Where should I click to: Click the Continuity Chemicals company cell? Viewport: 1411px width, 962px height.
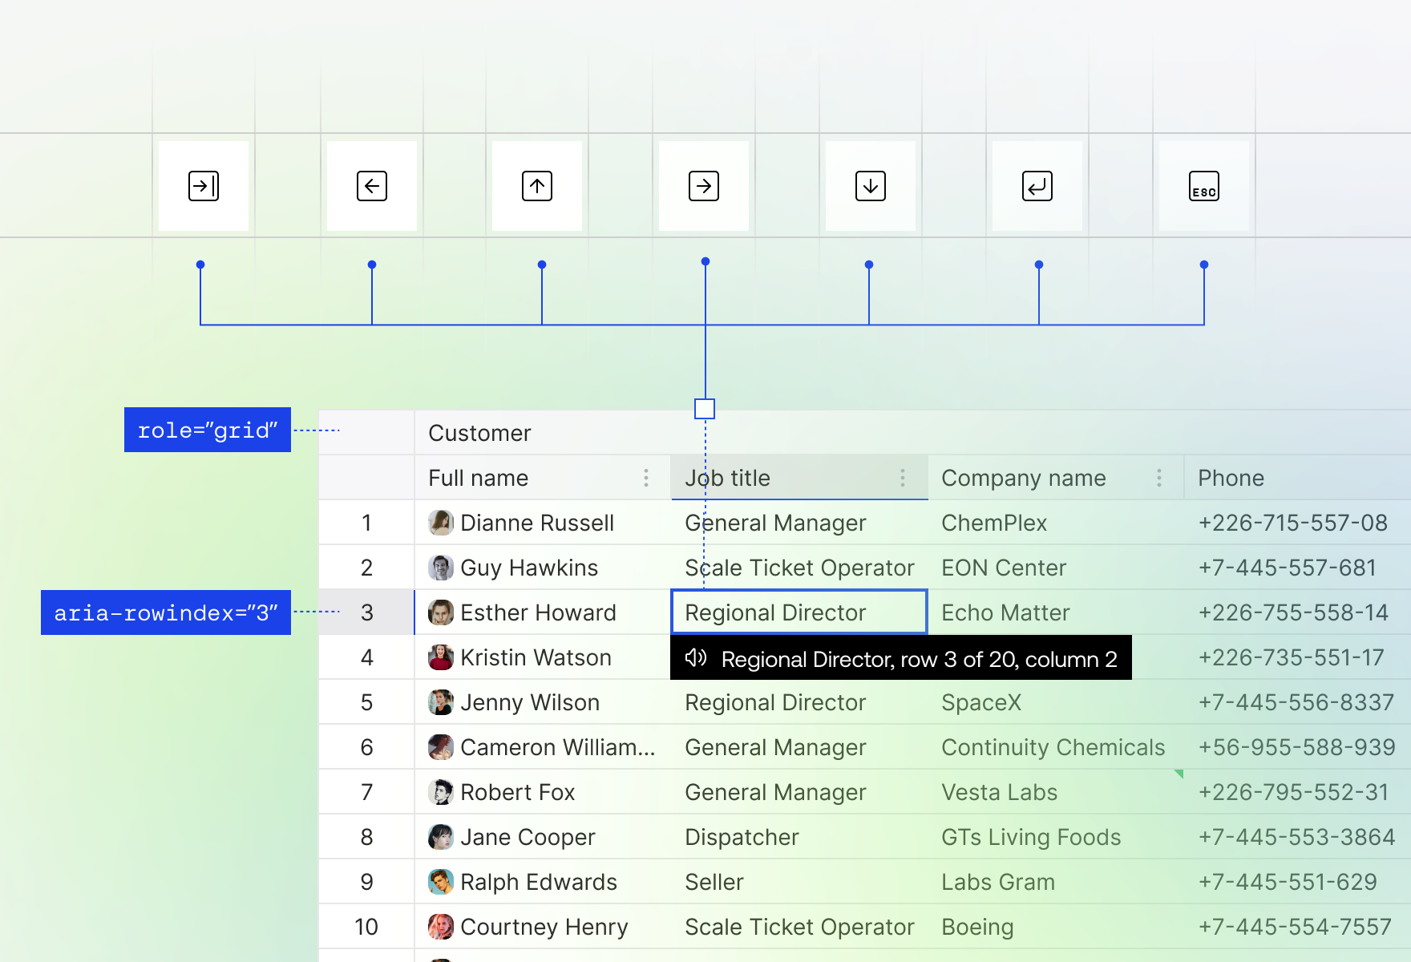coord(1056,747)
